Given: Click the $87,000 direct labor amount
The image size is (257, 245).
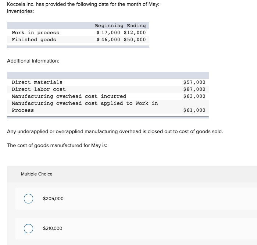Looking at the screenshot, I should [194, 89].
